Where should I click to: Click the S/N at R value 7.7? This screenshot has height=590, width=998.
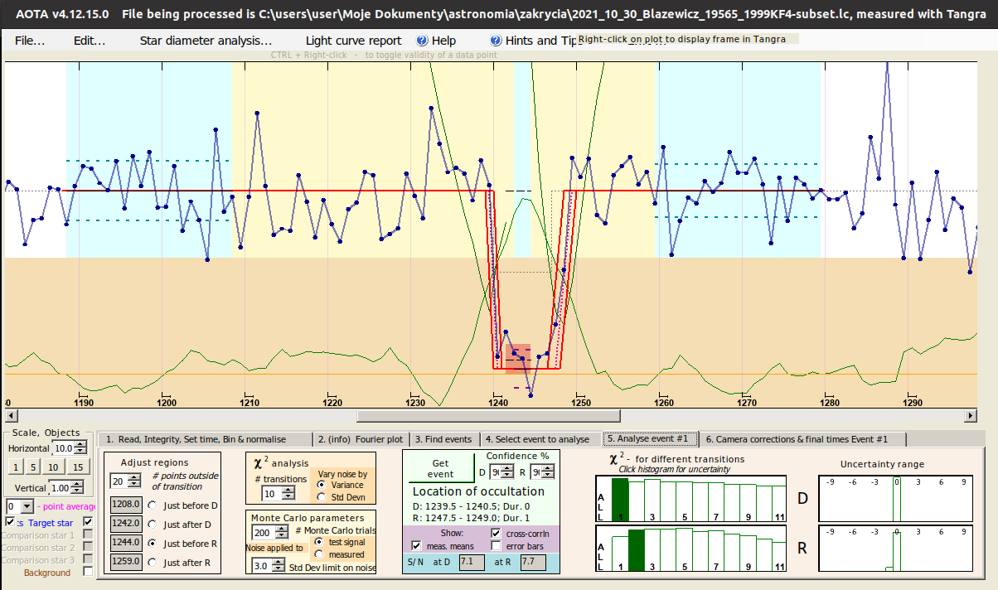533,562
